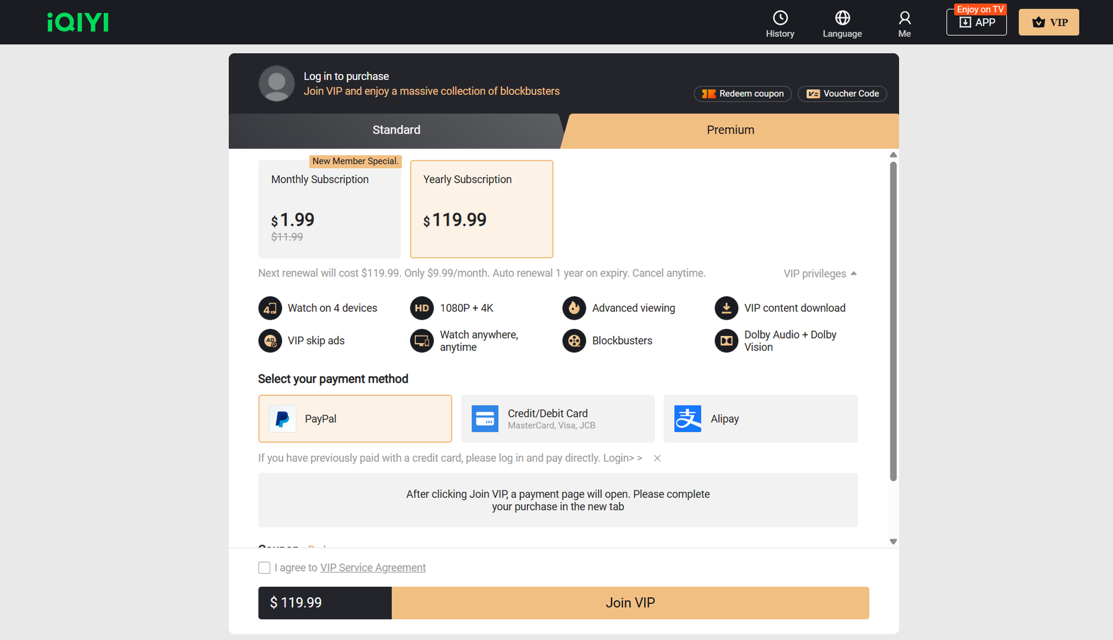Image resolution: width=1113 pixels, height=640 pixels.
Task: Click the APP download button
Action: click(976, 22)
